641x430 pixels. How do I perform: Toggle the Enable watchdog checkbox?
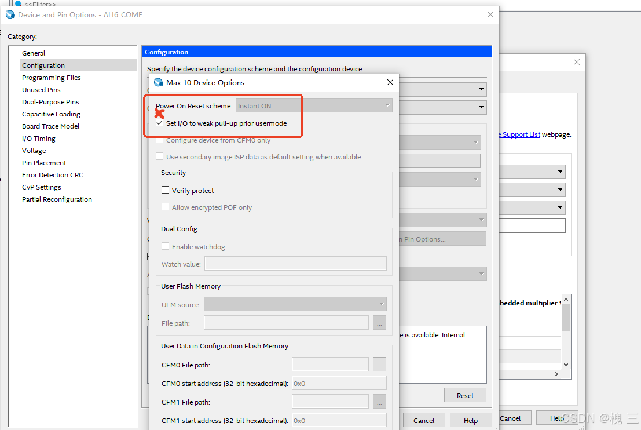pos(165,246)
